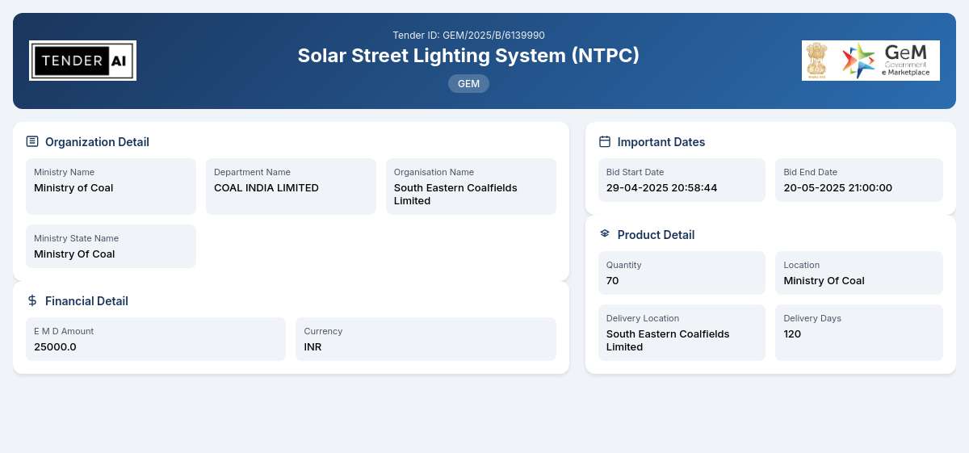Click the Organisation Name label
Viewport: 969px width, 453px height.
click(x=434, y=172)
